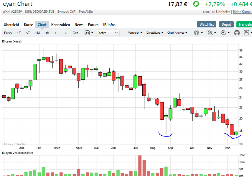Select the Chart tab

(42, 25)
